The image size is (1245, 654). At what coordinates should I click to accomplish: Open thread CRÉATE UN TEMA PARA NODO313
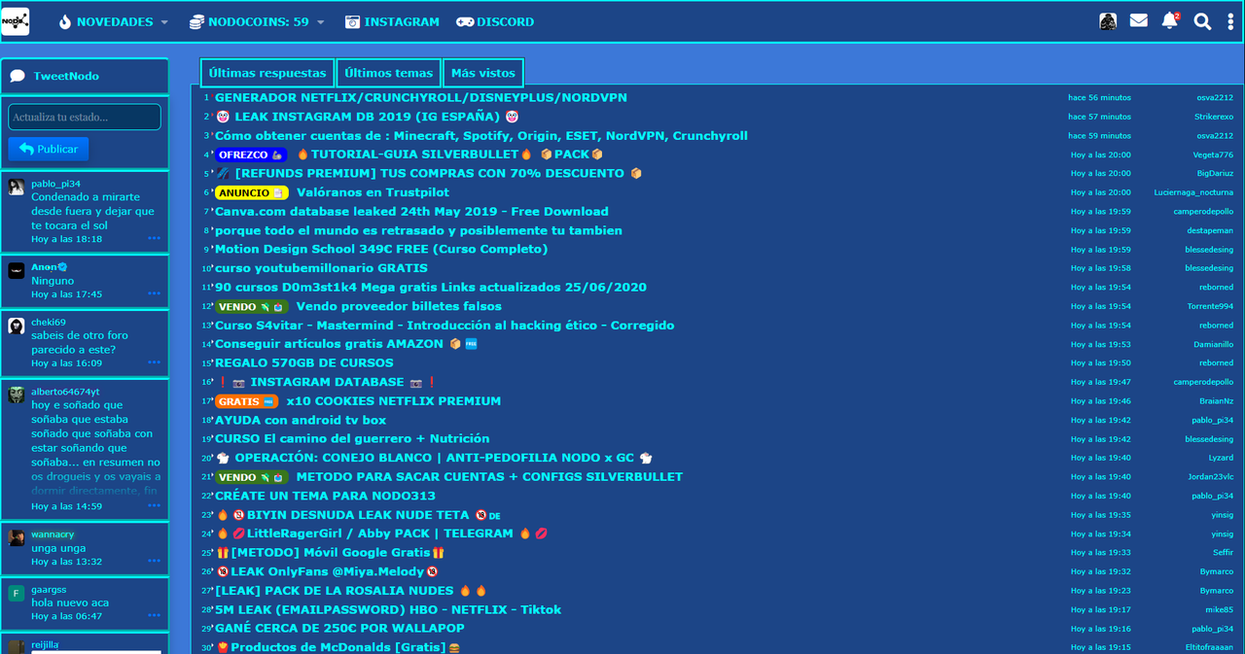(325, 496)
